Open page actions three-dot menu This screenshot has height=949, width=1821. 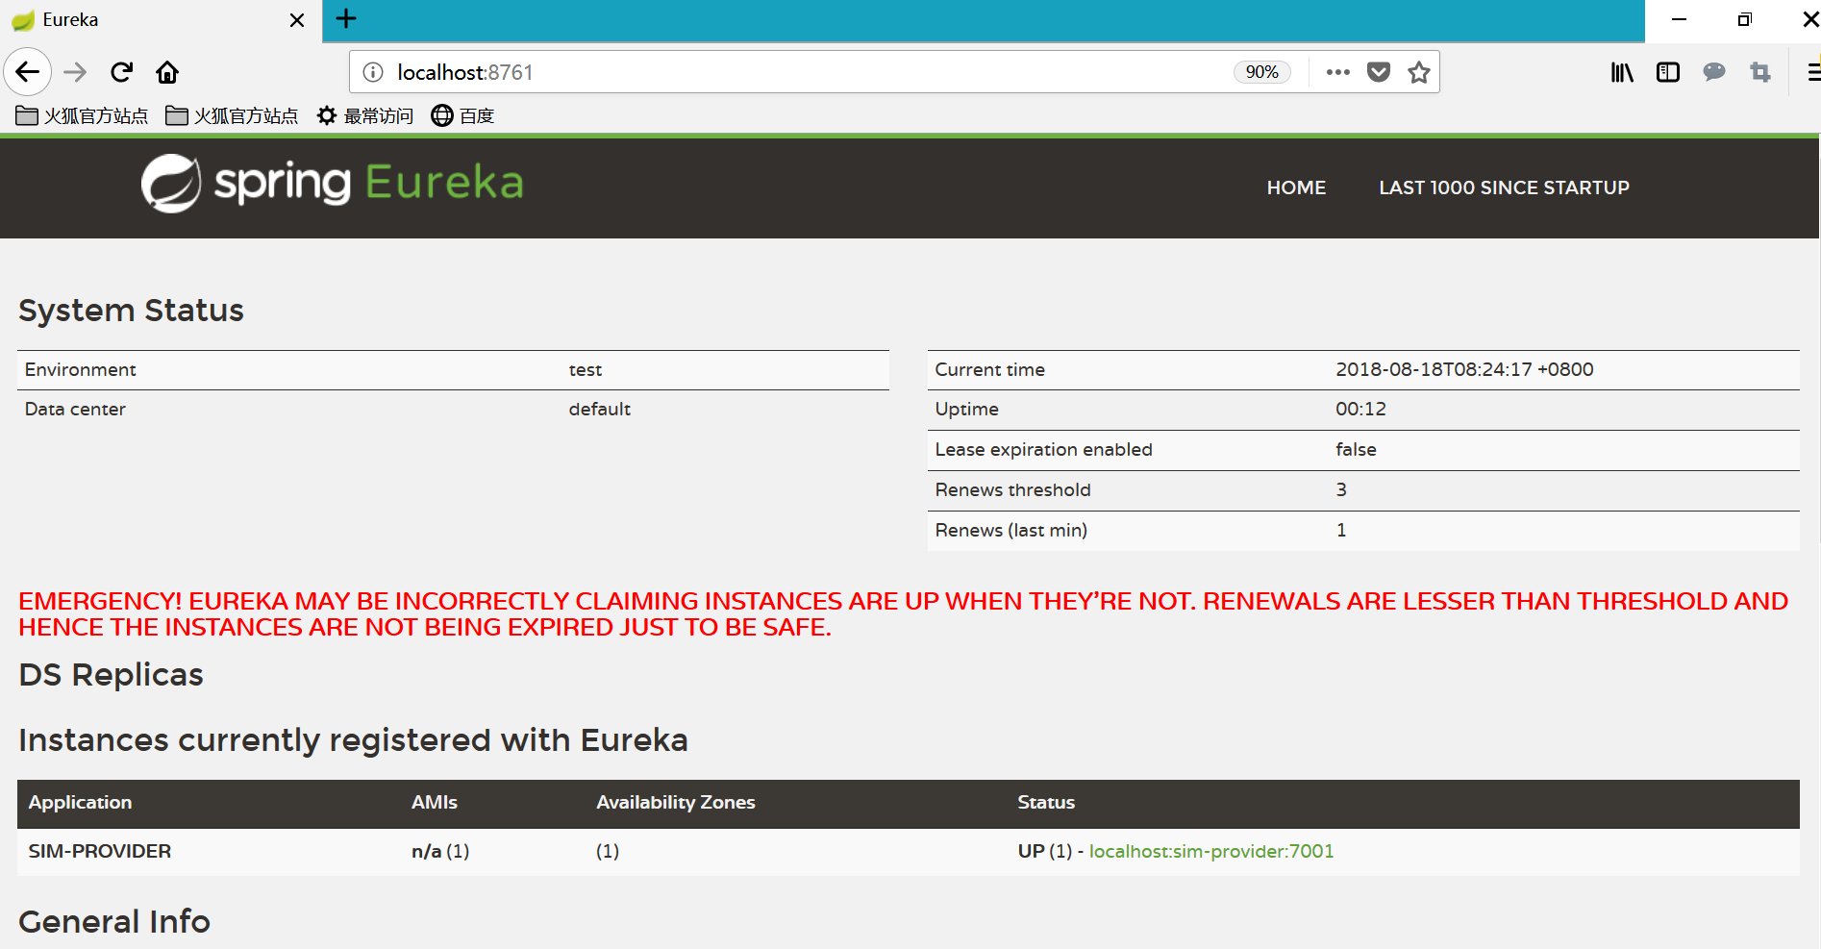click(x=1337, y=72)
